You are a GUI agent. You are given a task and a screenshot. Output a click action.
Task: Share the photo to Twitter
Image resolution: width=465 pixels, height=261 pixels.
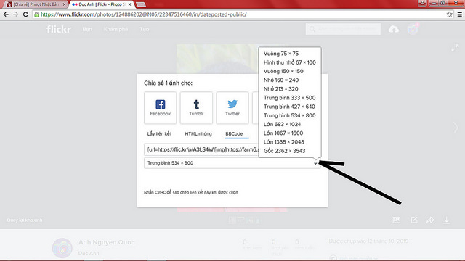coord(232,108)
